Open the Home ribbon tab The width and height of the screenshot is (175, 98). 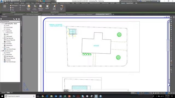click(x=7, y=3)
